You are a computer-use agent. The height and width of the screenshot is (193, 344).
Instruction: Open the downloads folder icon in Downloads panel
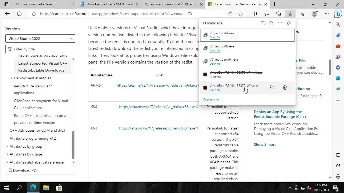[263, 23]
